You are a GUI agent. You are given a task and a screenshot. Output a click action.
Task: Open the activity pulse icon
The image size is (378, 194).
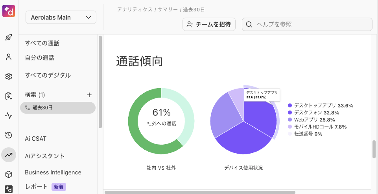pos(9,116)
